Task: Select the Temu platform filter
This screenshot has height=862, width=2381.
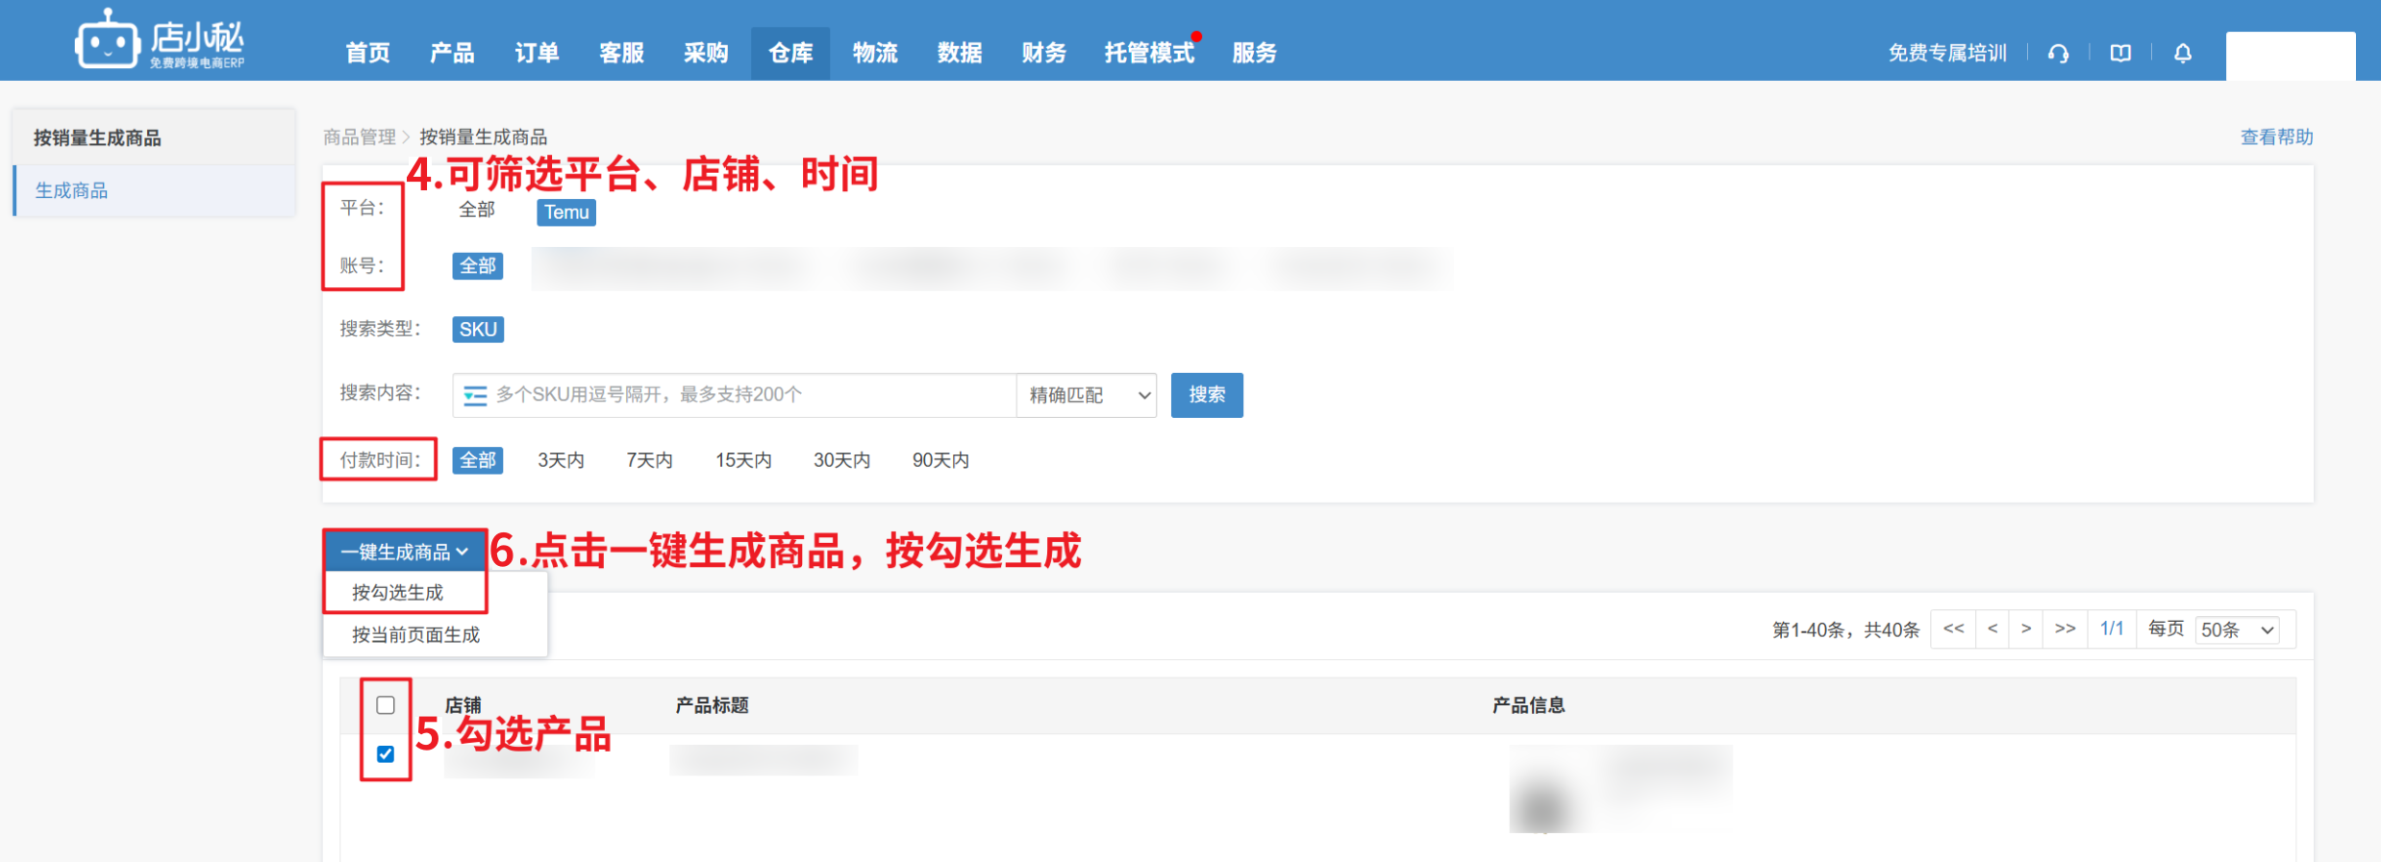Action: 566,212
